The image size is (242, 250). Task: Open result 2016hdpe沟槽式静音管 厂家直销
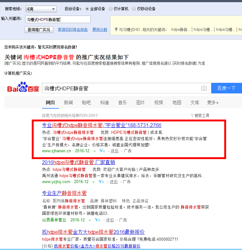(78, 162)
